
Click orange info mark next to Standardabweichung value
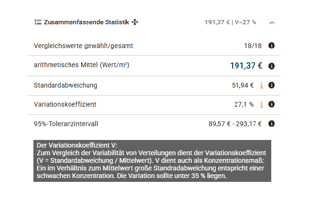pos(261,85)
